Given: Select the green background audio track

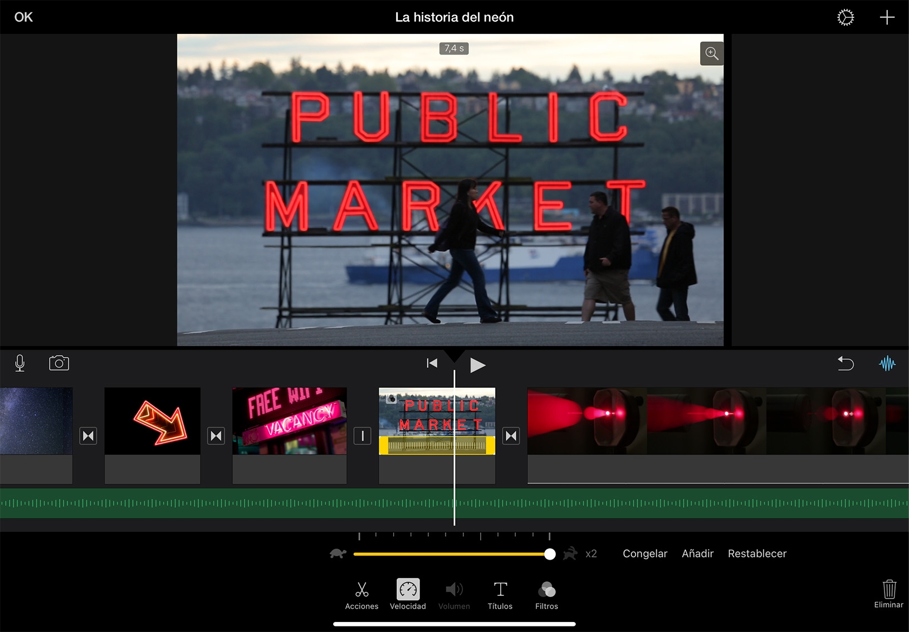Looking at the screenshot, I should (454, 503).
